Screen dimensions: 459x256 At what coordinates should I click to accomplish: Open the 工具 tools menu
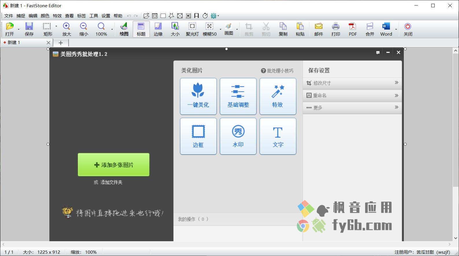tap(94, 16)
